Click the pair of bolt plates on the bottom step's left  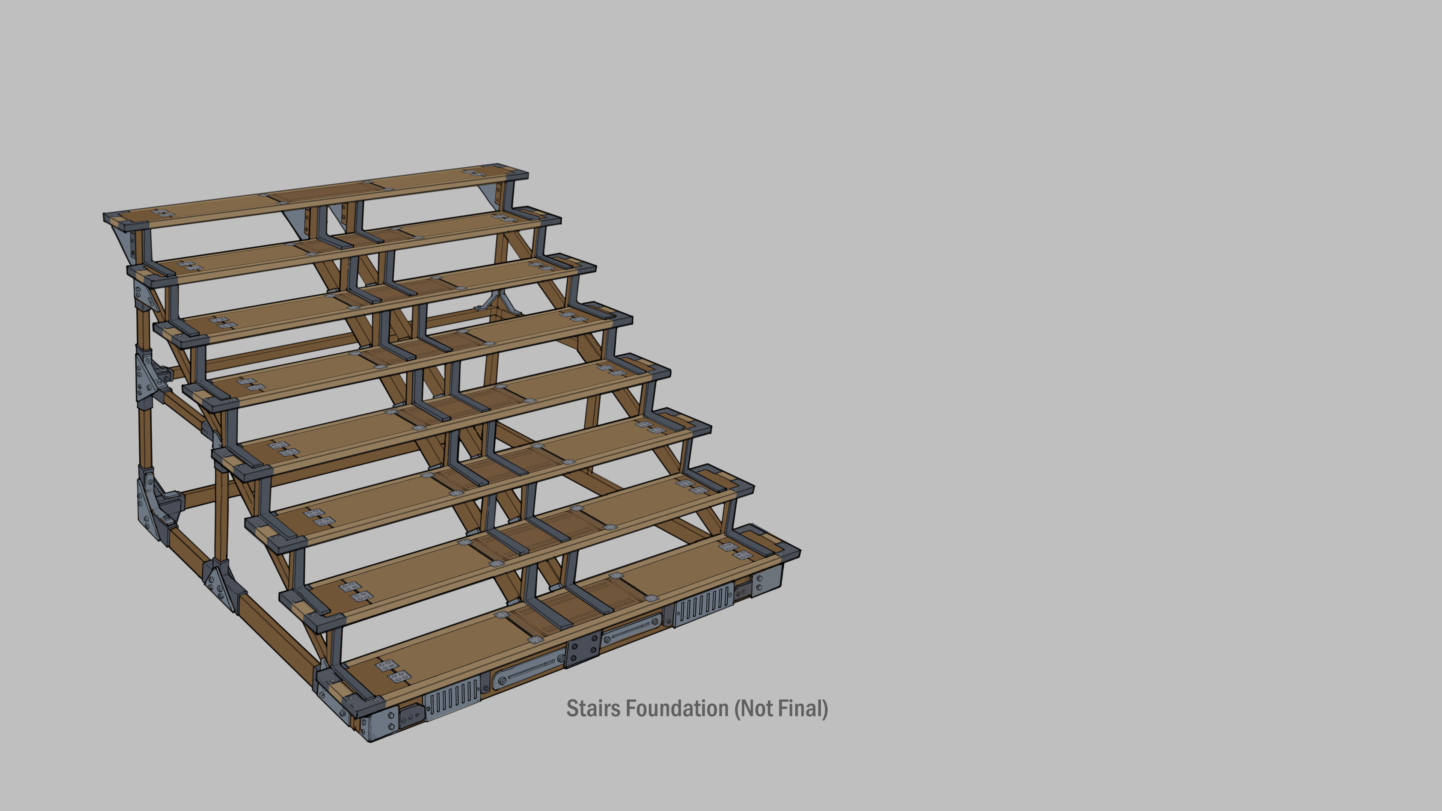[393, 671]
